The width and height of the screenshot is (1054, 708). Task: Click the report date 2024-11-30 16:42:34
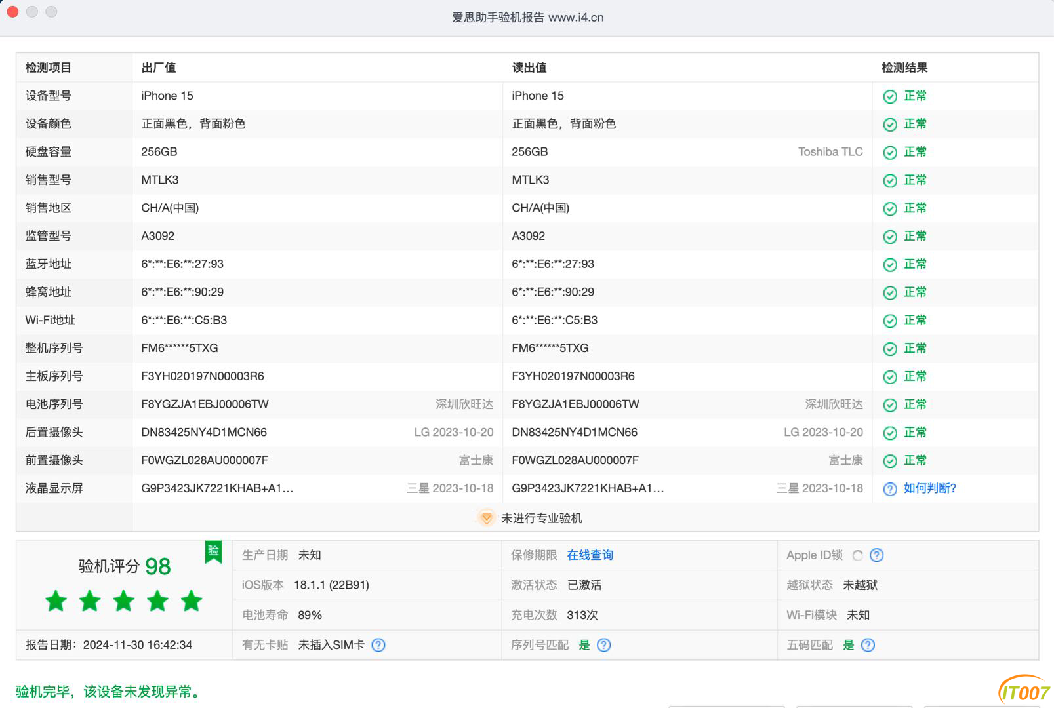pos(138,645)
